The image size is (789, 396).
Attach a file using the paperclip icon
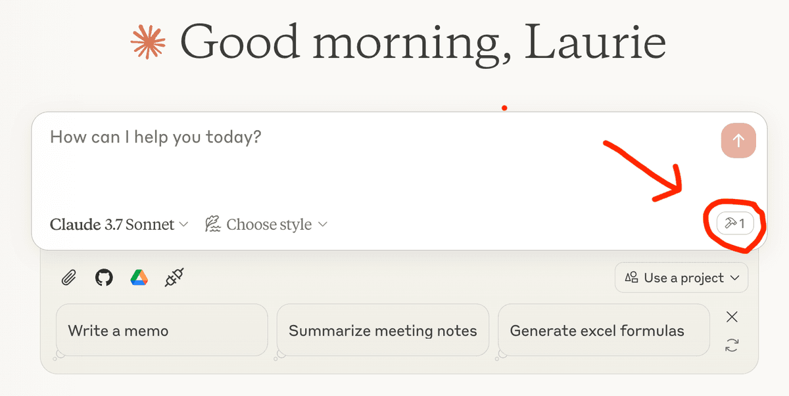[x=69, y=278]
